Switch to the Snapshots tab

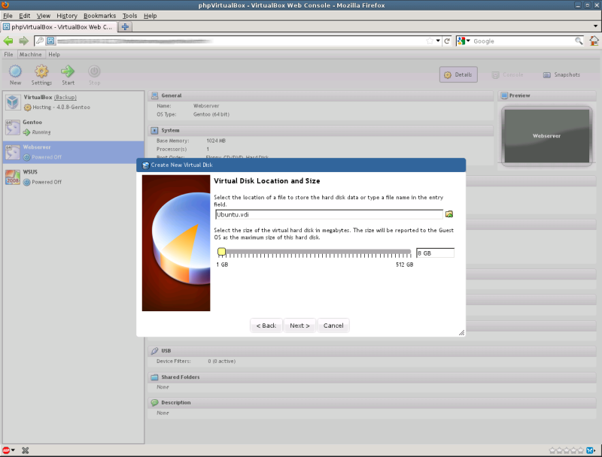point(561,74)
